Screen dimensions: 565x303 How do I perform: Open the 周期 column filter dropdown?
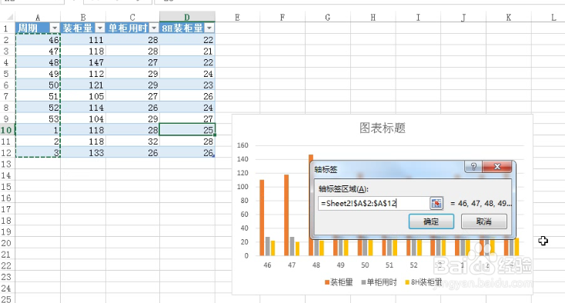pos(55,28)
